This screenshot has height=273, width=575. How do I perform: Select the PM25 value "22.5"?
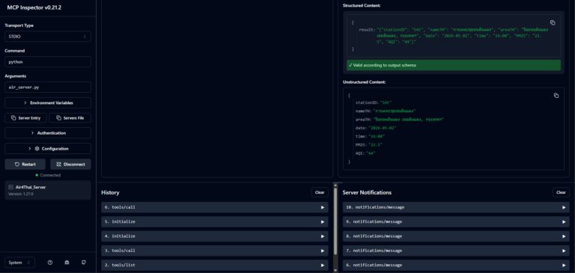(377, 145)
